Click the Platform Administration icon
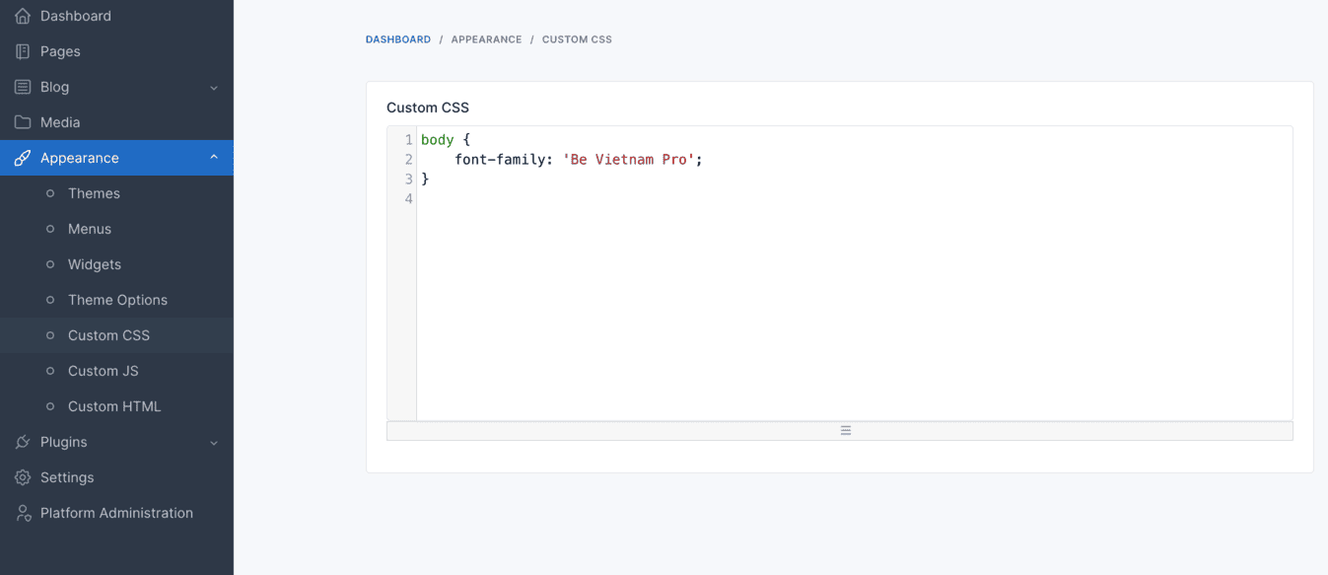 tap(22, 513)
